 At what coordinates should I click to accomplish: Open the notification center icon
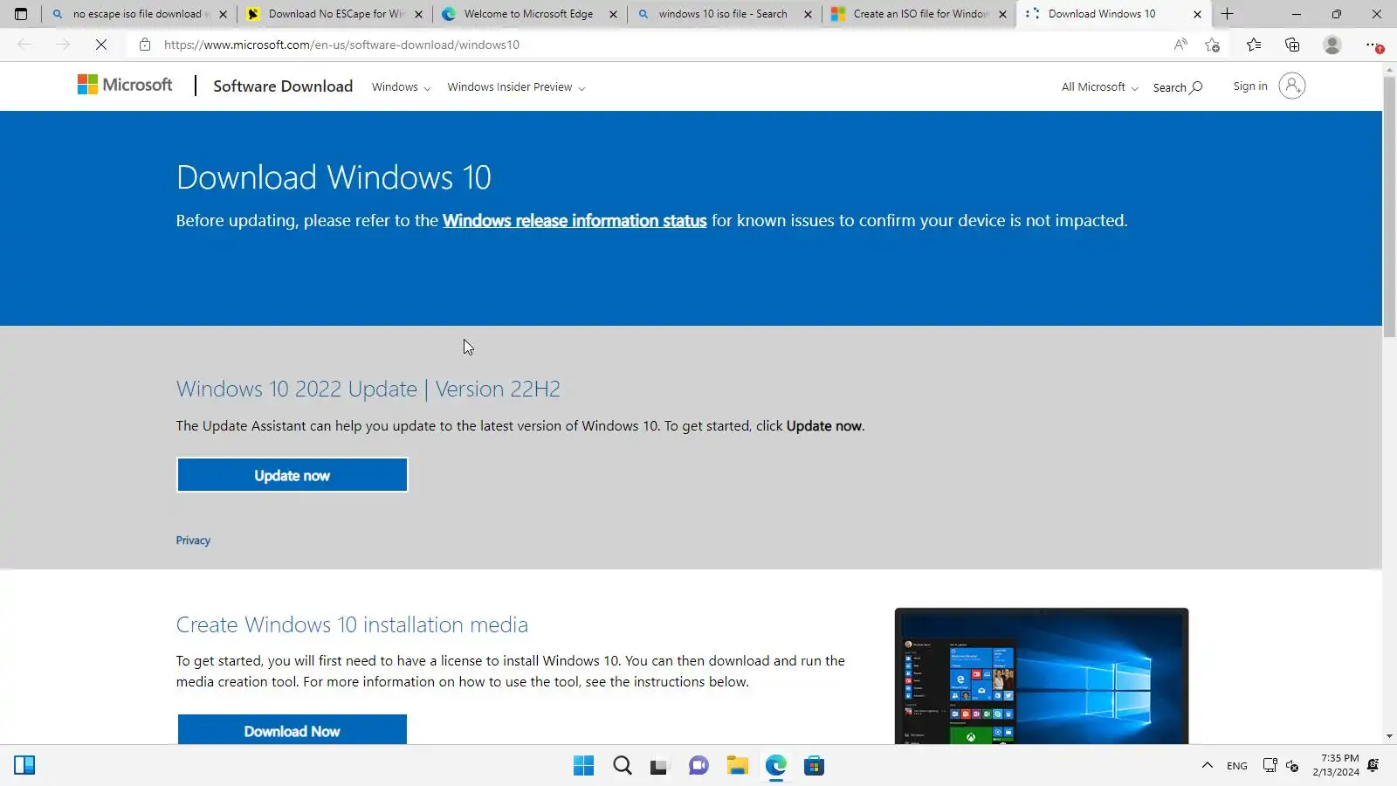[1373, 766]
